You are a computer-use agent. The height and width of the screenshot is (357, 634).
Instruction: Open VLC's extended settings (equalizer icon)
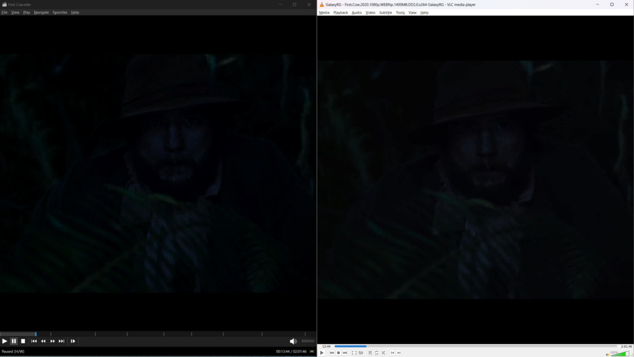(x=361, y=353)
